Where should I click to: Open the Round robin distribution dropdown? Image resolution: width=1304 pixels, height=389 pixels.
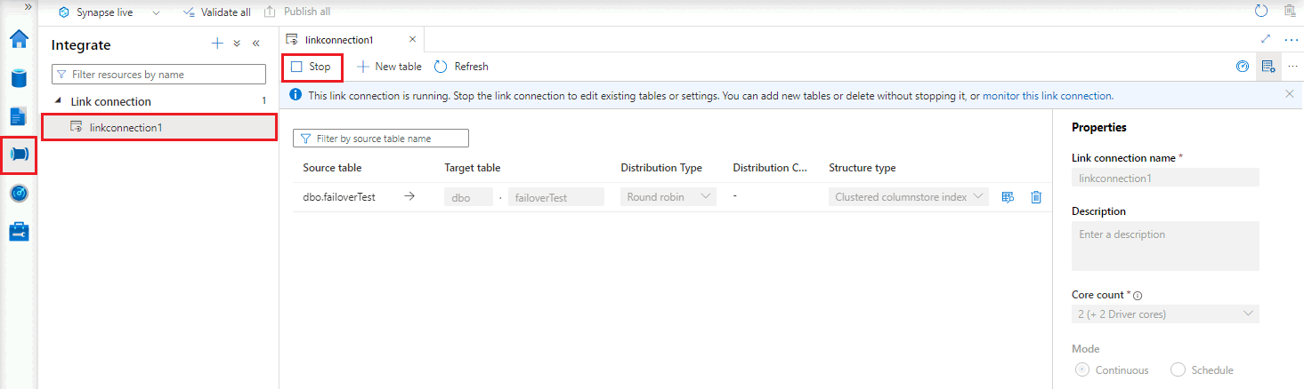click(x=668, y=197)
